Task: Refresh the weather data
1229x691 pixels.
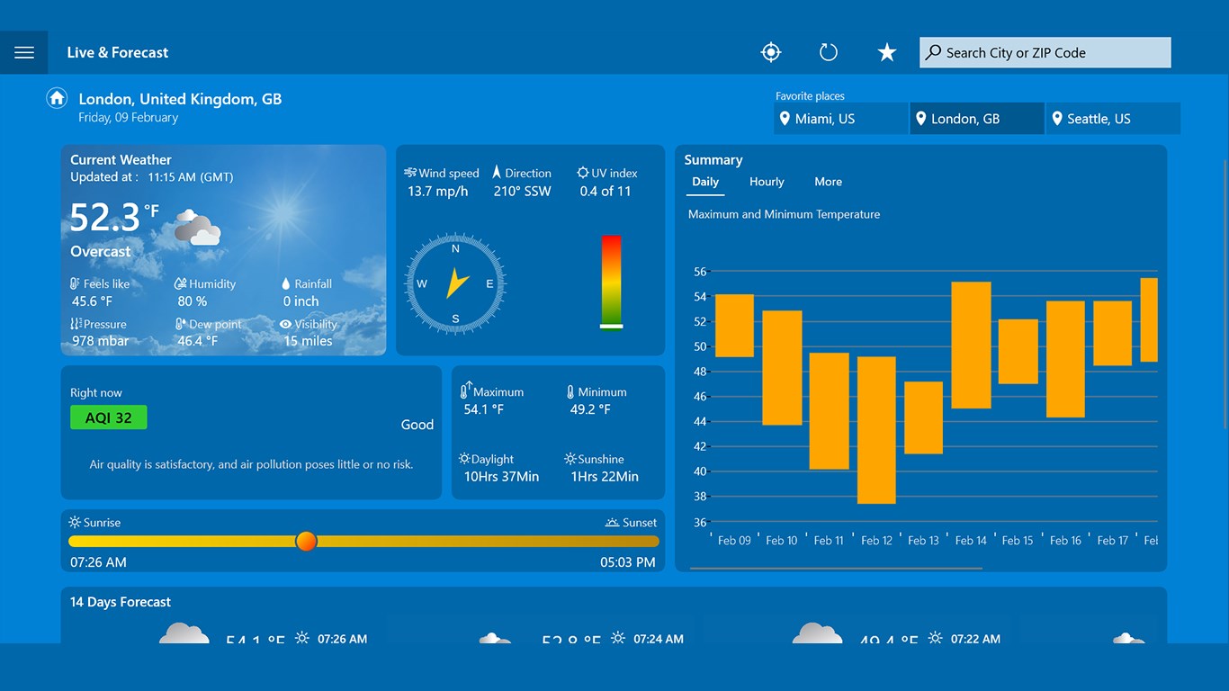Action: [828, 51]
